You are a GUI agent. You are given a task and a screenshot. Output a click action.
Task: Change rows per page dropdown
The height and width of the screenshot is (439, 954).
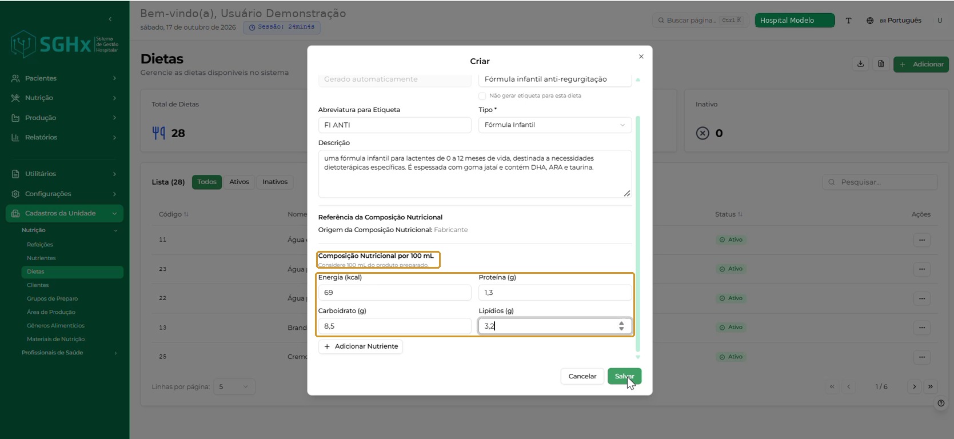pyautogui.click(x=234, y=387)
